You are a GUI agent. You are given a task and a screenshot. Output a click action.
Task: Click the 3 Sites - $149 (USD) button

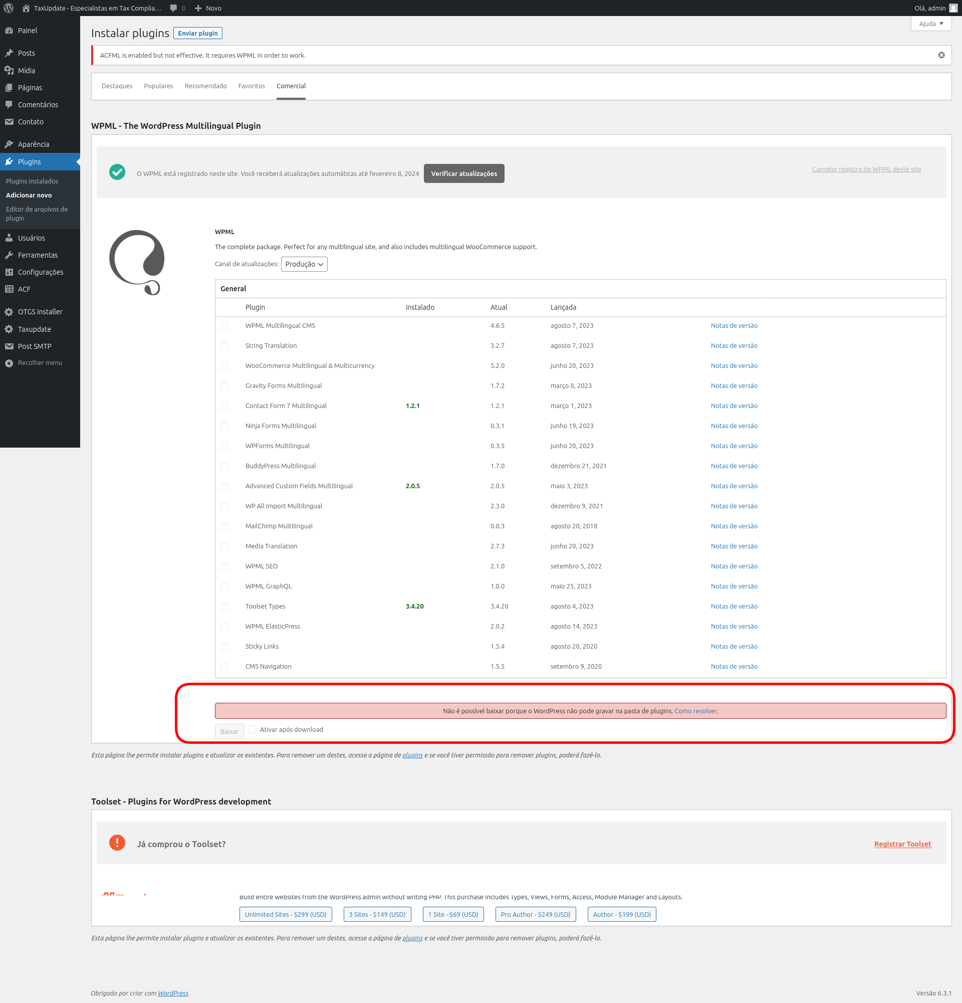pyautogui.click(x=377, y=914)
